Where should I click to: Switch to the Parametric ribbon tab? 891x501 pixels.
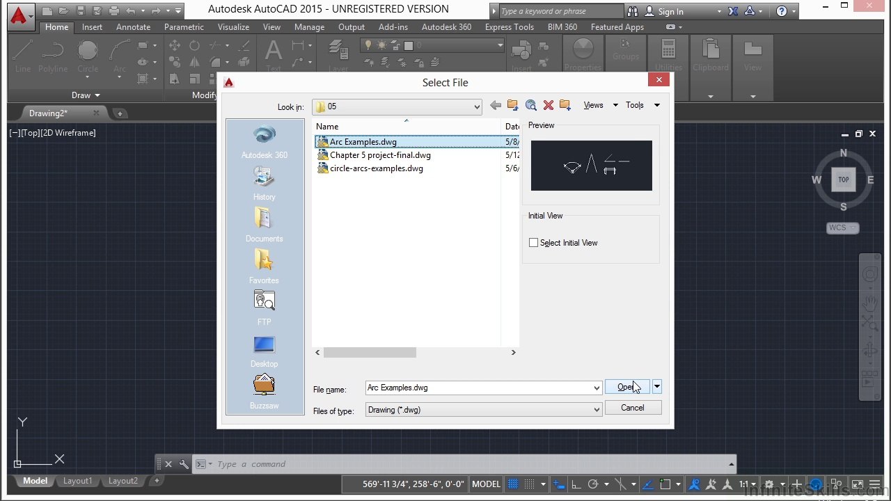[x=184, y=27]
